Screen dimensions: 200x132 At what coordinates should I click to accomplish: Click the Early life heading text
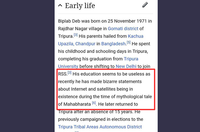click(x=80, y=6)
